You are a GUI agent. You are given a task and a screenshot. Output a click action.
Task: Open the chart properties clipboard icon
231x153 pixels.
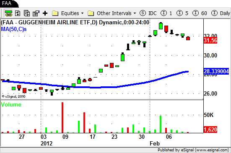tap(36, 13)
